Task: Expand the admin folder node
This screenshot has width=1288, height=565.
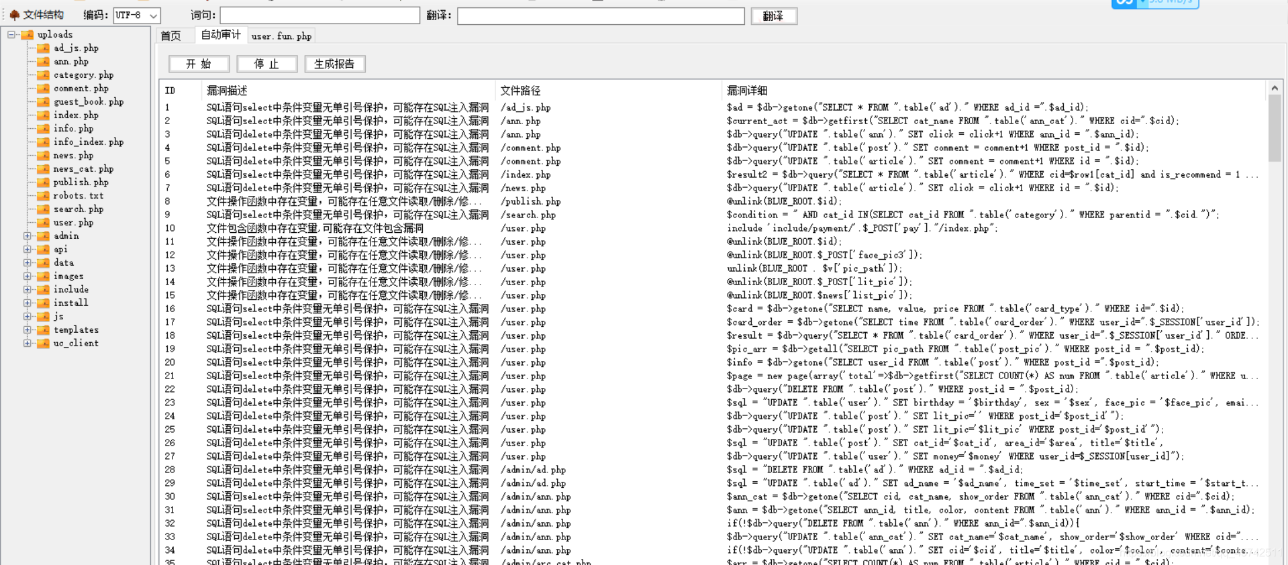Action: tap(28, 236)
